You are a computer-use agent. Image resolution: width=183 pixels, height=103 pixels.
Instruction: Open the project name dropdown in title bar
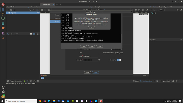tap(93, 2)
